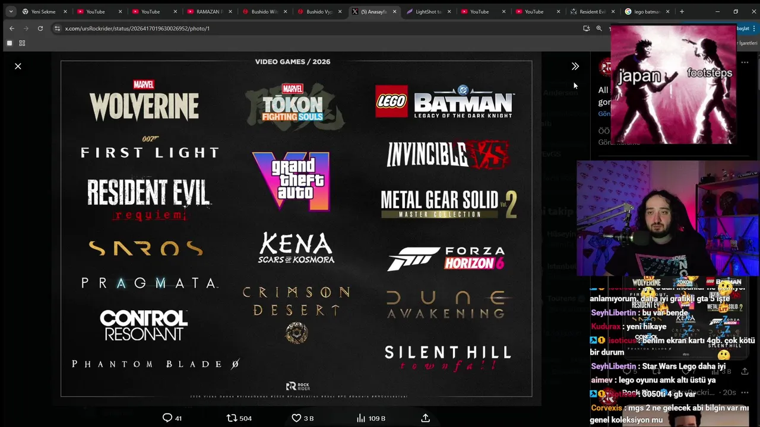Click the zoom magnifier icon in address bar
The height and width of the screenshot is (427, 760).
point(599,28)
